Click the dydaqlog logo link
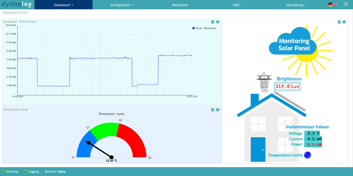The width and height of the screenshot is (353, 176). (x=16, y=5)
